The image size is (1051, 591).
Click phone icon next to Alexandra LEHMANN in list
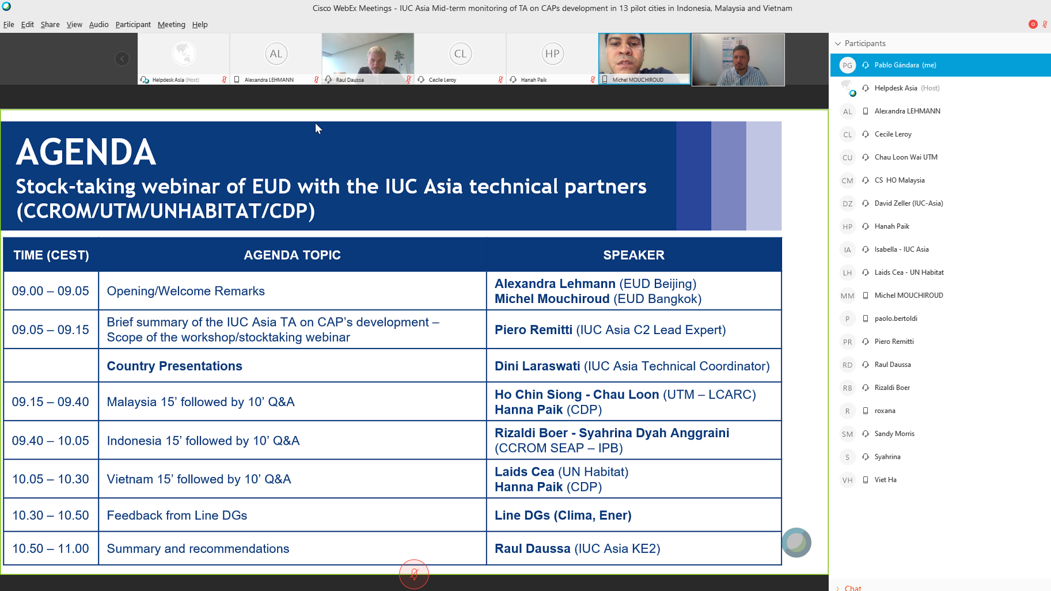pyautogui.click(x=865, y=111)
